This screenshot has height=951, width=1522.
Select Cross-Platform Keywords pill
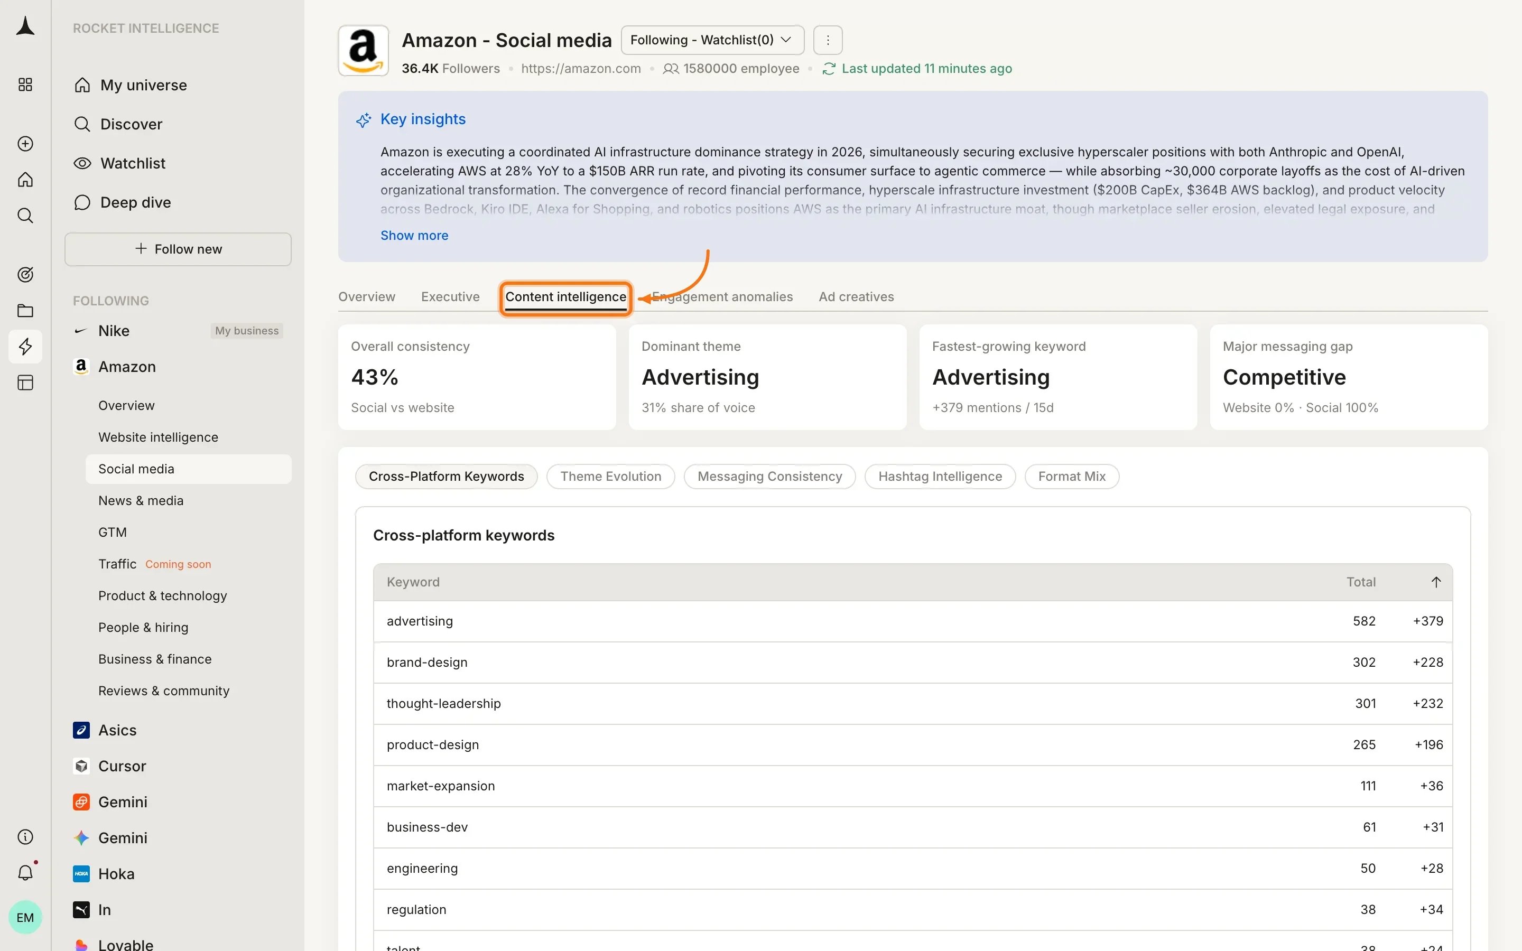pyautogui.click(x=447, y=477)
